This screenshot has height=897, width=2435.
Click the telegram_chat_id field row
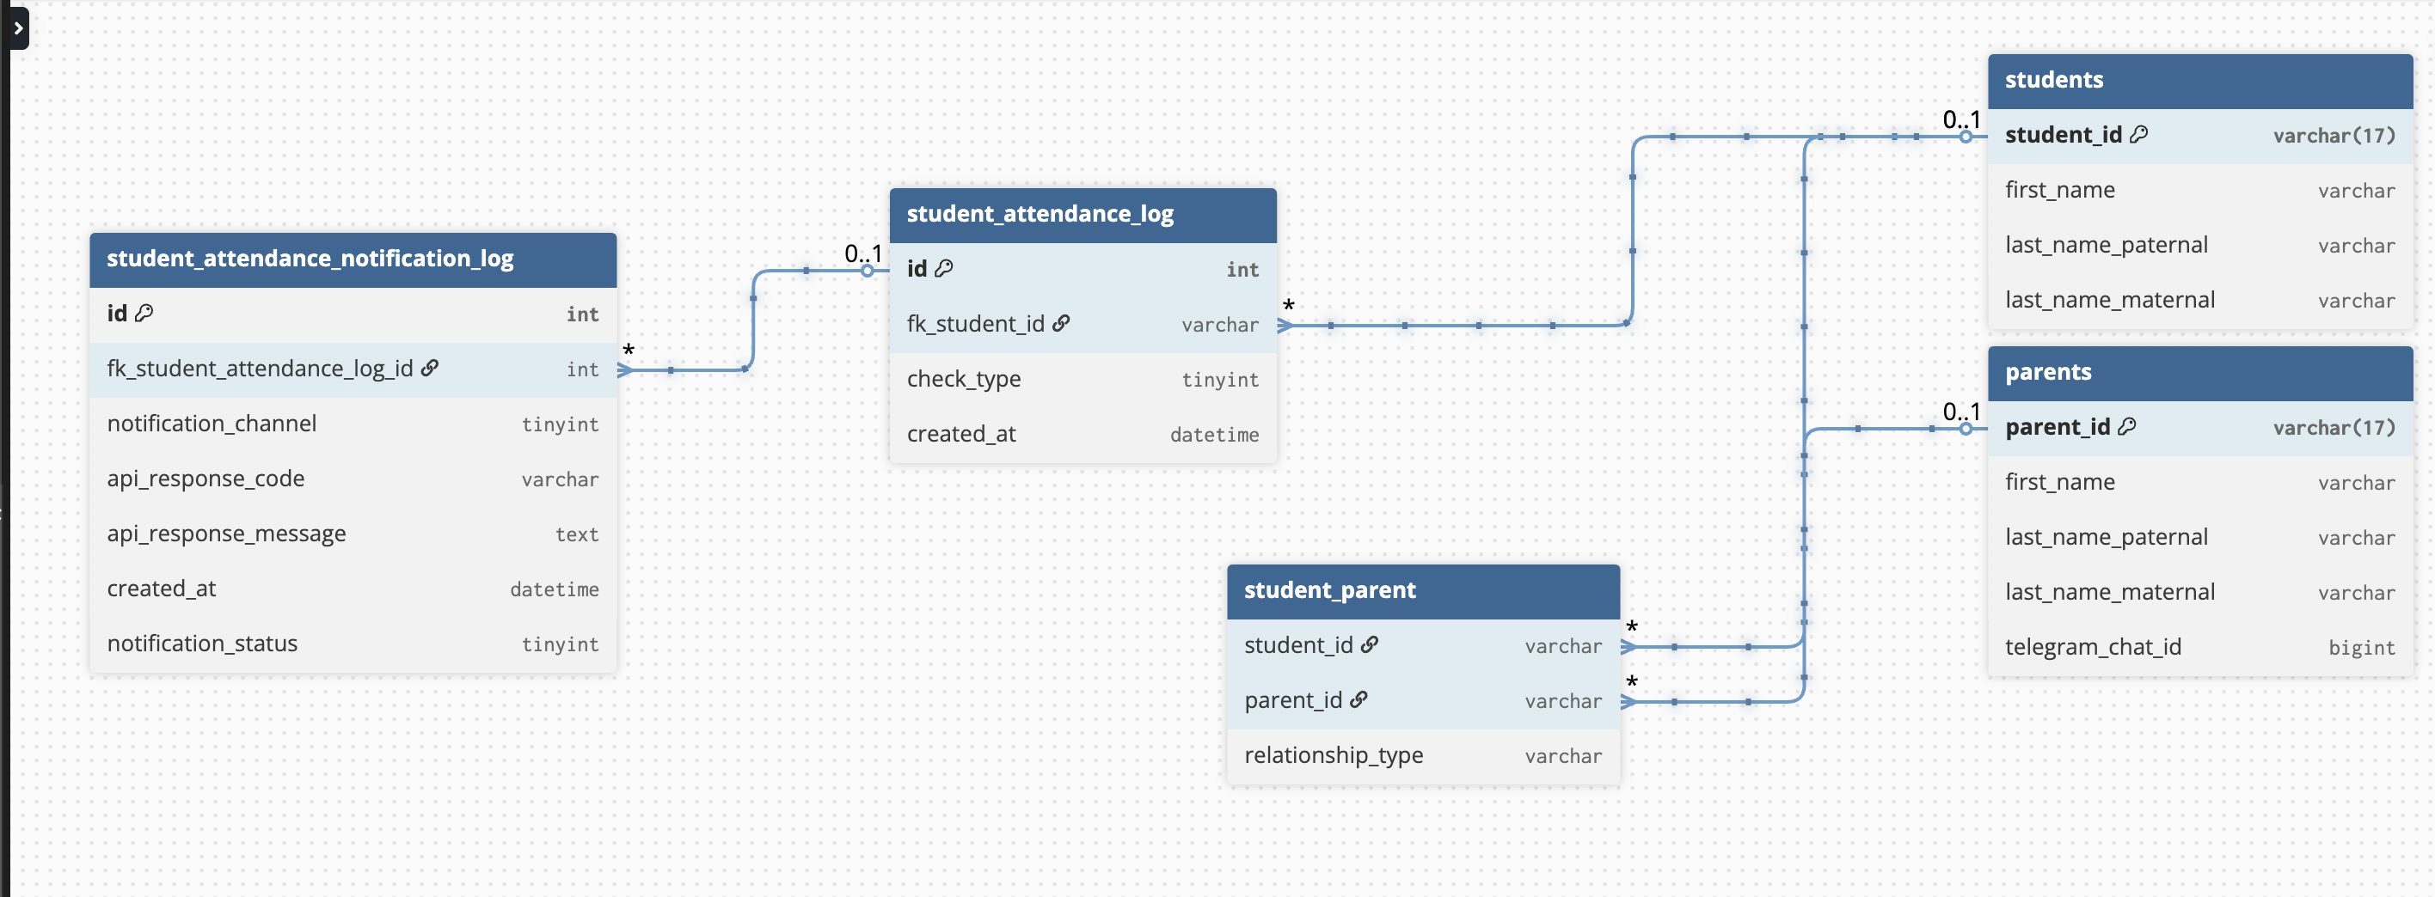(x=2199, y=647)
